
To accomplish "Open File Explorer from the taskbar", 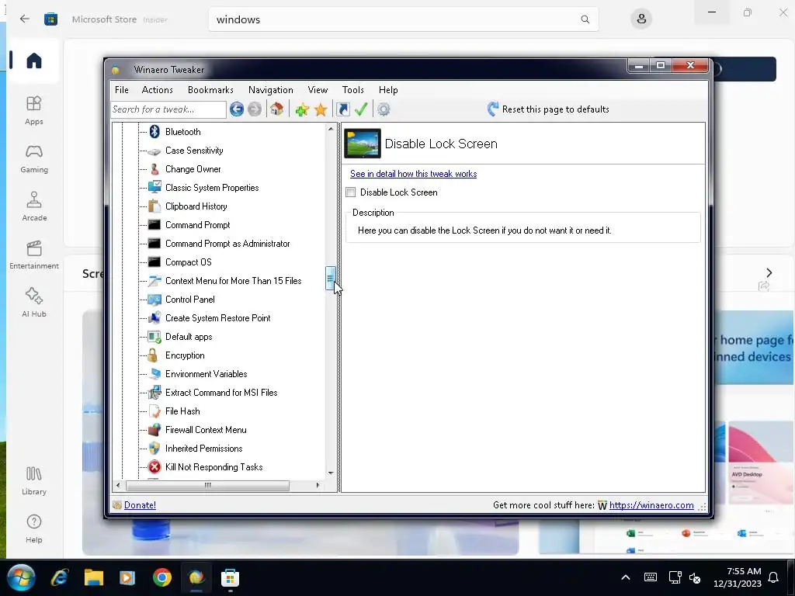I will click(x=94, y=577).
